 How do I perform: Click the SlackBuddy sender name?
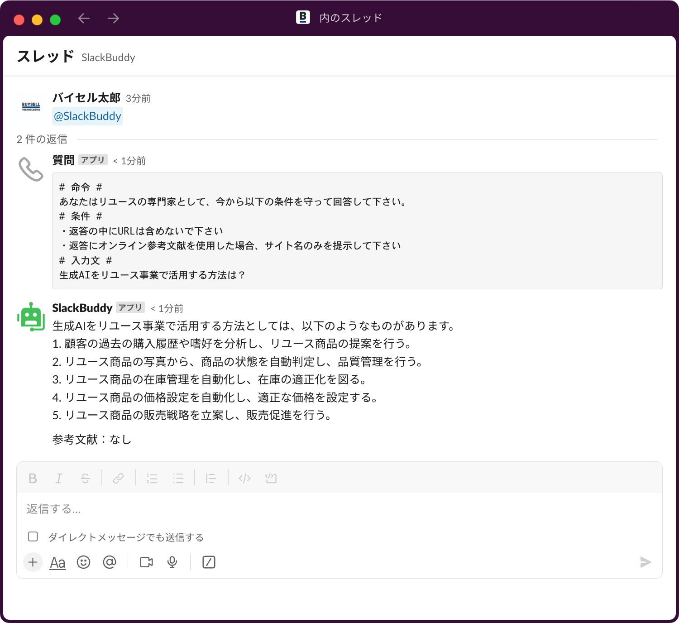[82, 308]
